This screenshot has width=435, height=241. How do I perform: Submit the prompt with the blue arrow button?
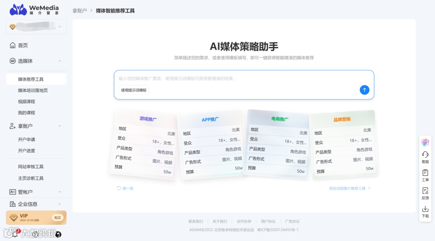pos(364,90)
